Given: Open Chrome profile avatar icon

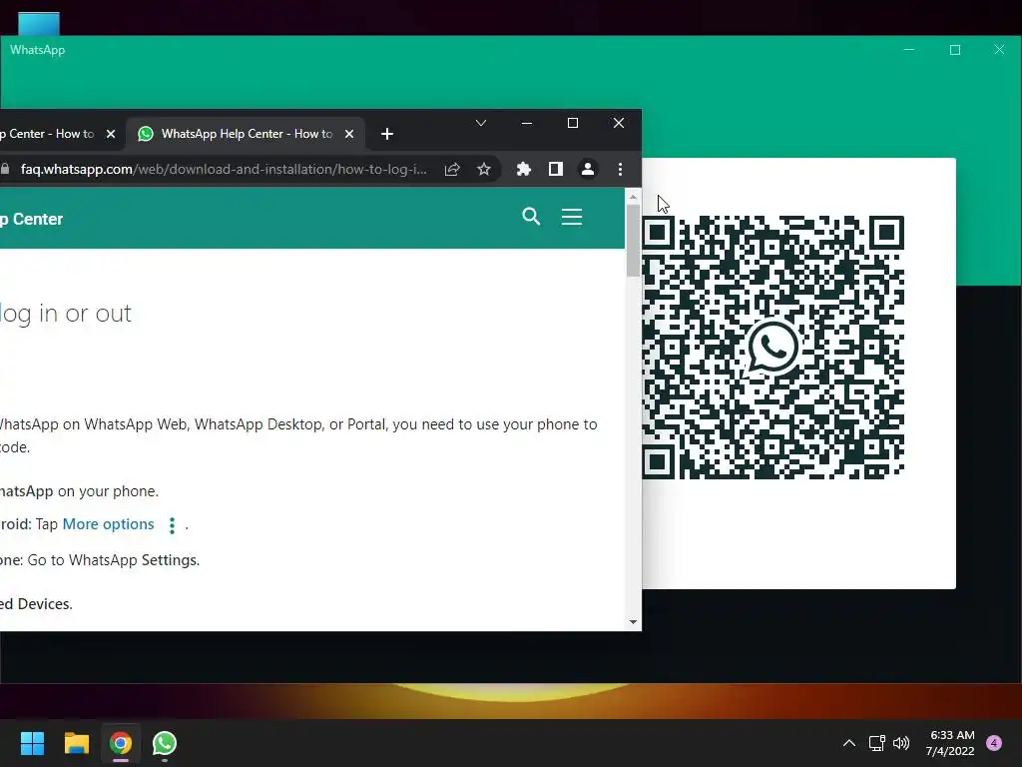Looking at the screenshot, I should 587,170.
